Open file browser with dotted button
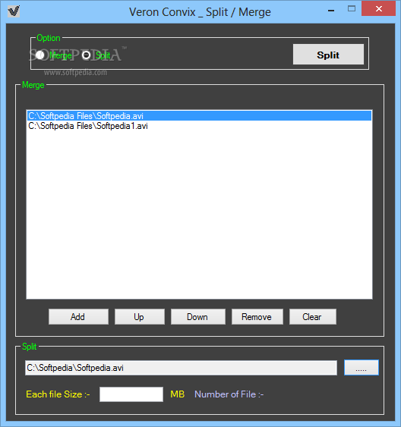The height and width of the screenshot is (427, 401). [362, 368]
